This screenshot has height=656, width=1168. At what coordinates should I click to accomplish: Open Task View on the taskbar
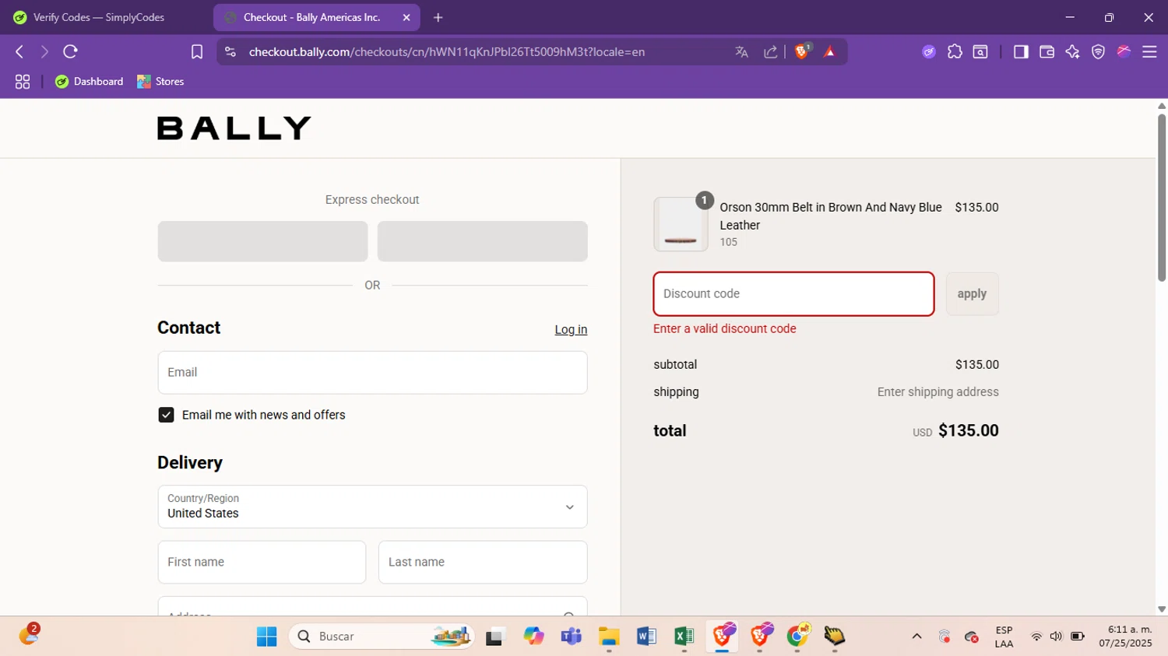pyautogui.click(x=495, y=637)
